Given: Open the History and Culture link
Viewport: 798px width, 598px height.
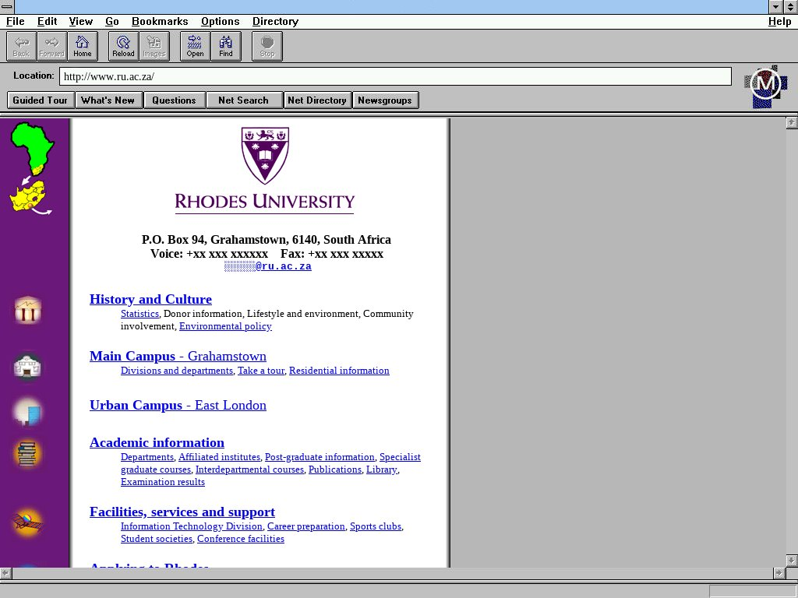Looking at the screenshot, I should tap(150, 299).
